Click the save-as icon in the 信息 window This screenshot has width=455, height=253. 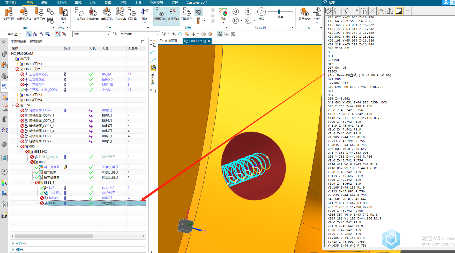329,11
